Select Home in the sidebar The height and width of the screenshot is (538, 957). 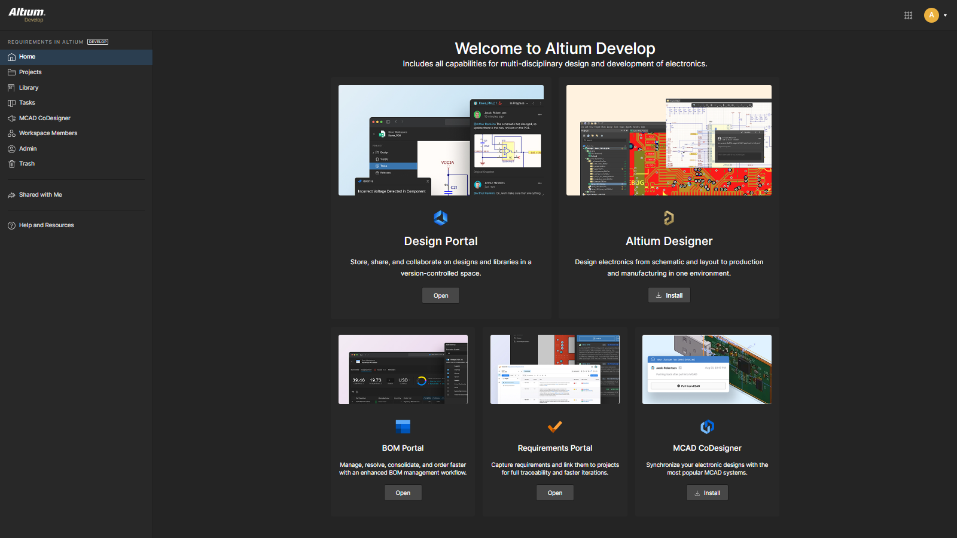tap(27, 57)
